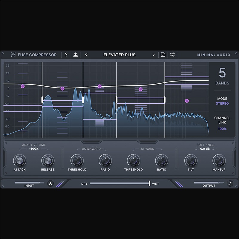Click the Upward THRESHOLD knob

134,160
